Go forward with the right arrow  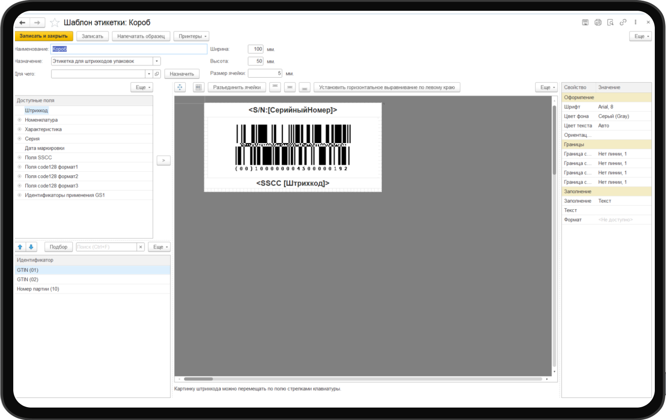[37, 22]
